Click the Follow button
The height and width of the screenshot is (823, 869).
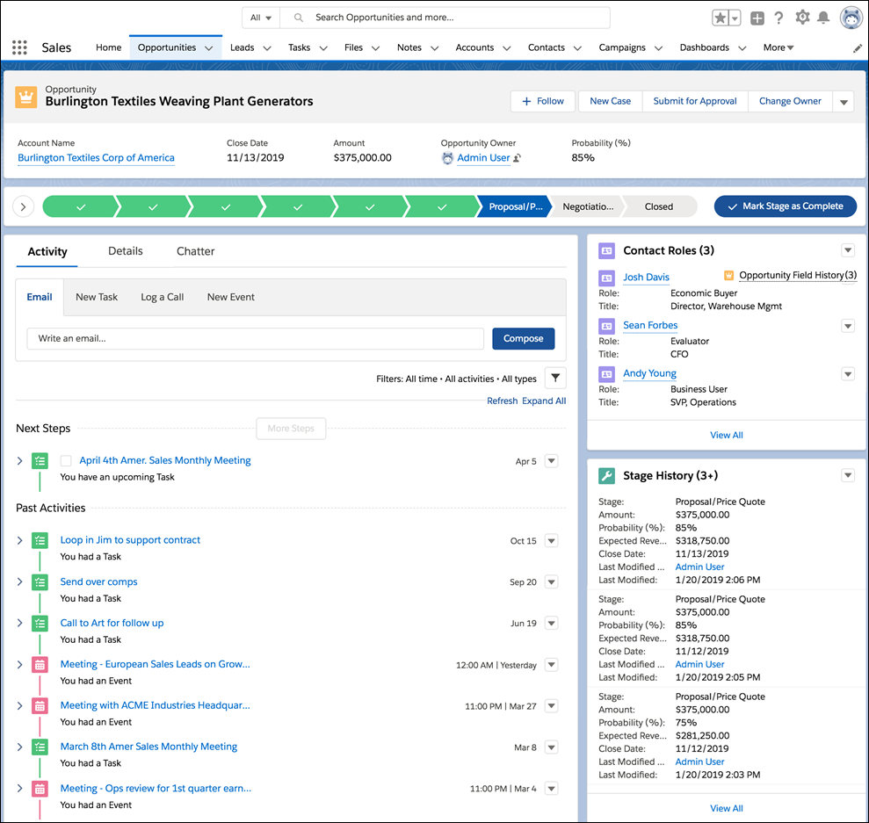543,101
